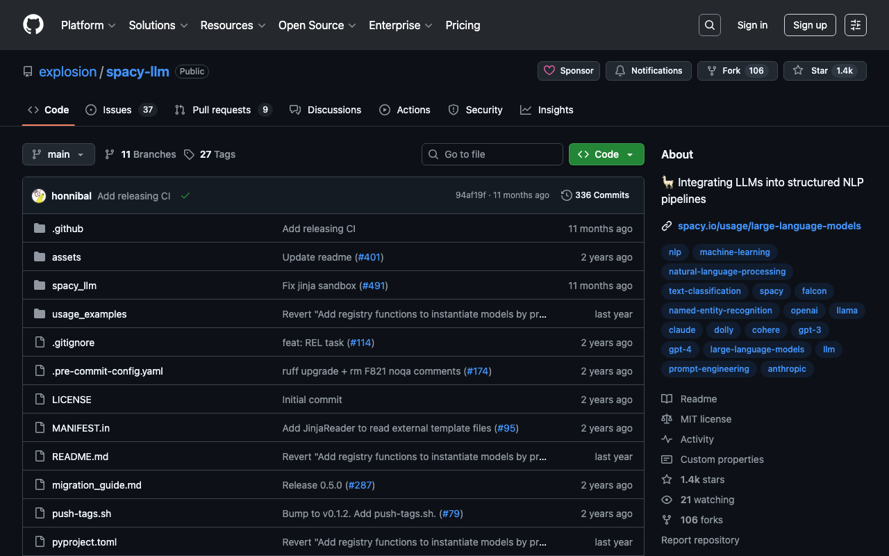Click the Sponsor heart button
Viewport: 889px width, 556px height.
569,71
